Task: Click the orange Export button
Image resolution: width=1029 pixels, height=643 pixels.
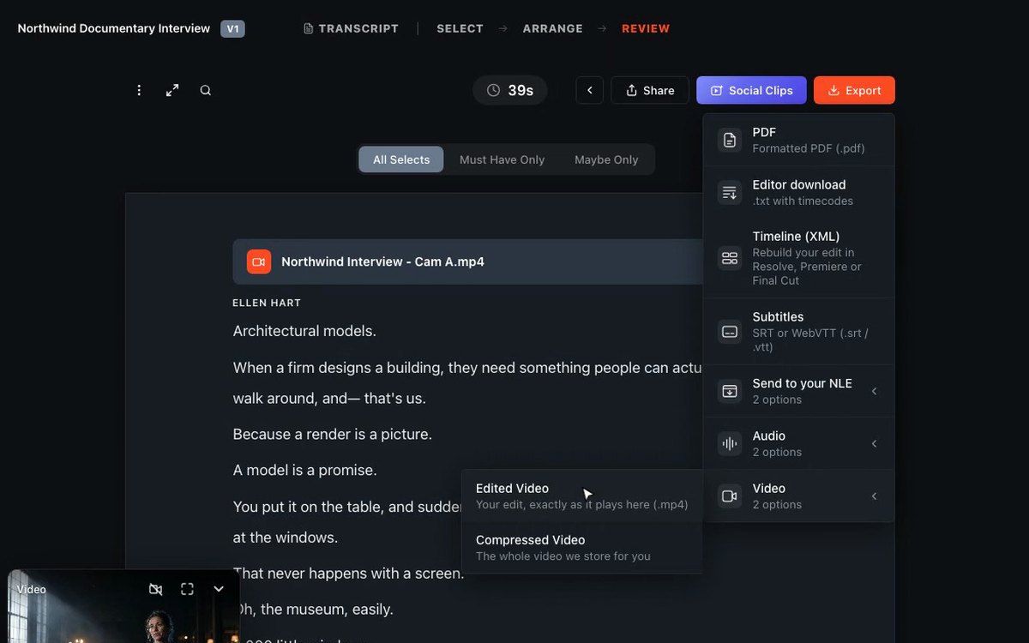Action: click(x=854, y=90)
